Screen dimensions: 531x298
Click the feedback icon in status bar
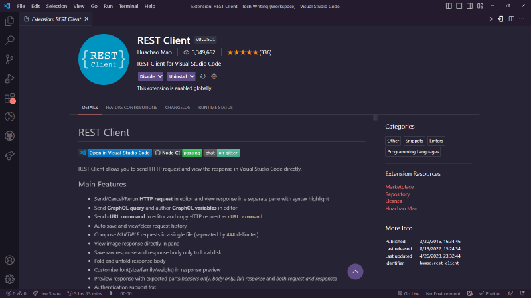pyautogui.click(x=510, y=293)
